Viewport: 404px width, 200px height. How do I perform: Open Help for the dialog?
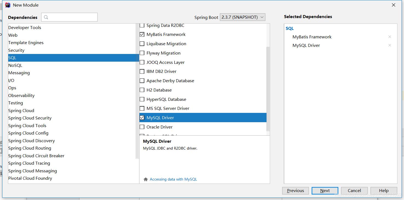pyautogui.click(x=384, y=191)
